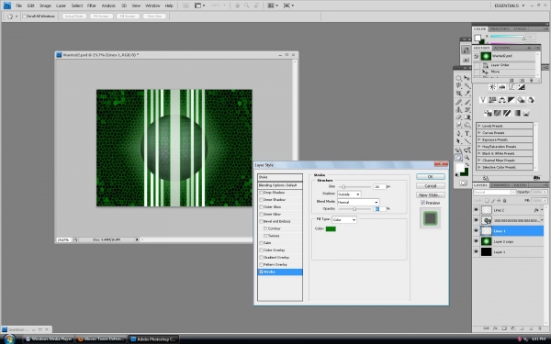Add a Color Balance adjustment
Viewport: 551px width, 344px height.
(502, 100)
